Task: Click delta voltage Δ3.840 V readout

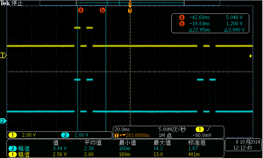Action: [234, 30]
